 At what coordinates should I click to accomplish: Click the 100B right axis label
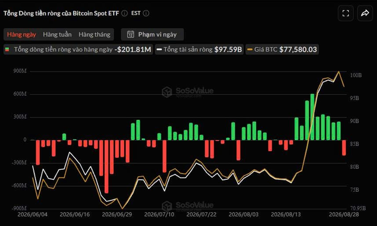[x=355, y=75]
